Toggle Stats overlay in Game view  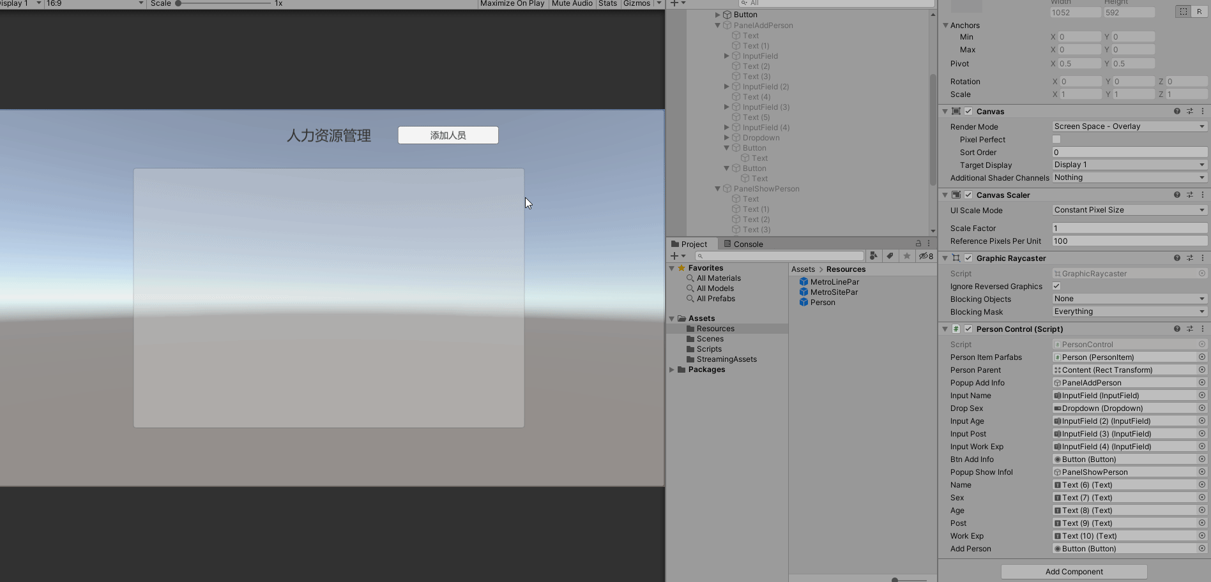click(607, 3)
